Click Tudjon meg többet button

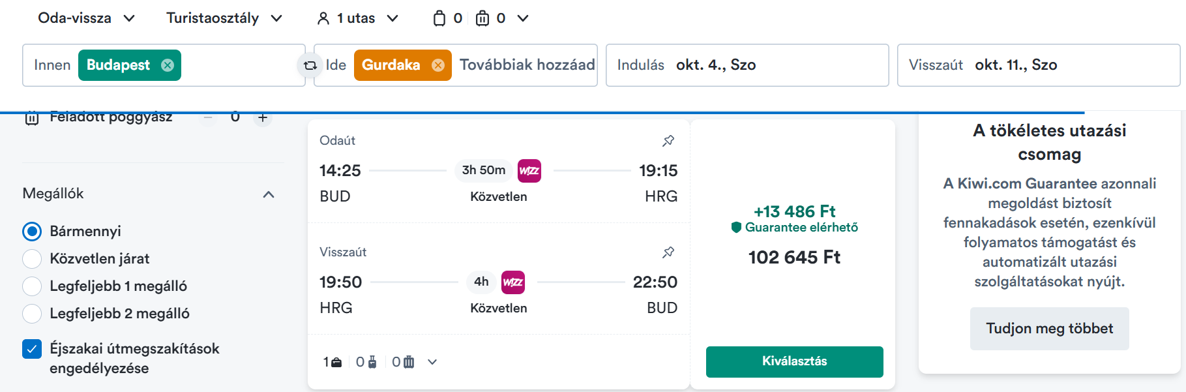point(1049,329)
